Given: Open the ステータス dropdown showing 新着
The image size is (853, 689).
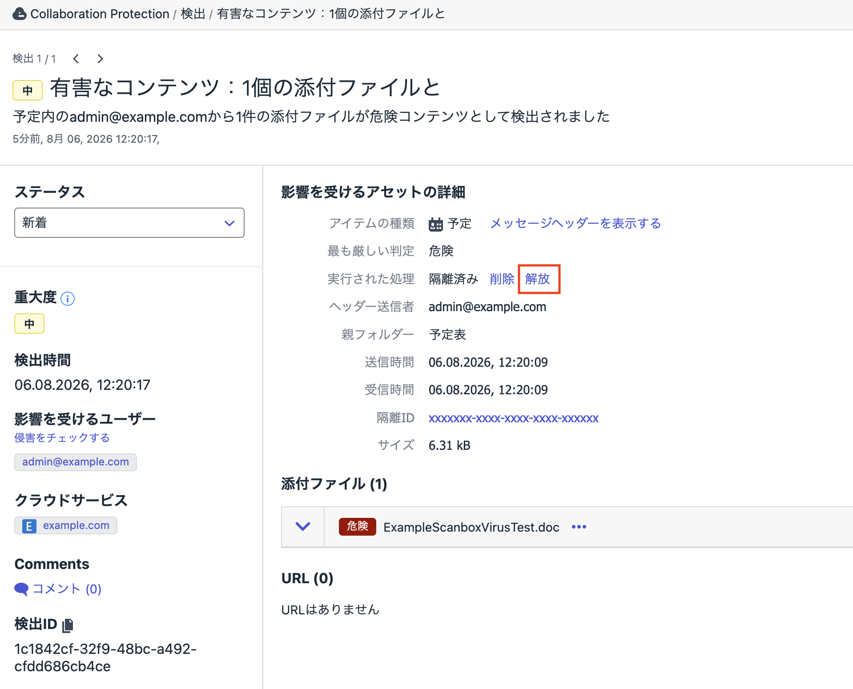Looking at the screenshot, I should click(129, 223).
